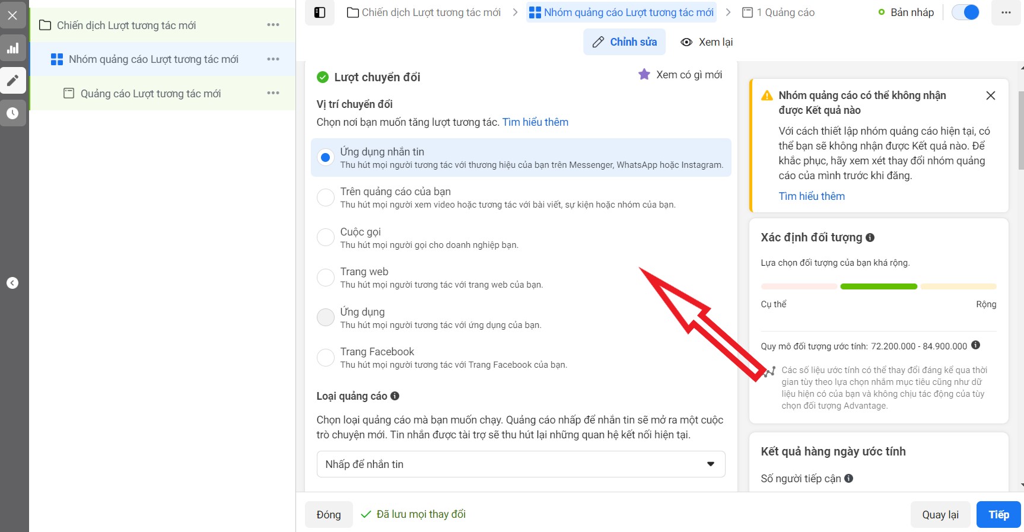
Task: Click the green check beside Lượt chuyển đổi
Action: tap(323, 77)
